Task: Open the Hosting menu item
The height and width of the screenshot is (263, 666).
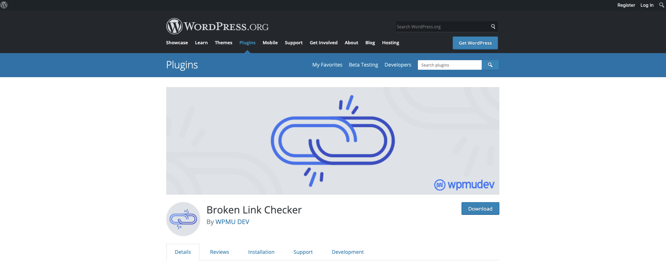Action: pos(391,42)
